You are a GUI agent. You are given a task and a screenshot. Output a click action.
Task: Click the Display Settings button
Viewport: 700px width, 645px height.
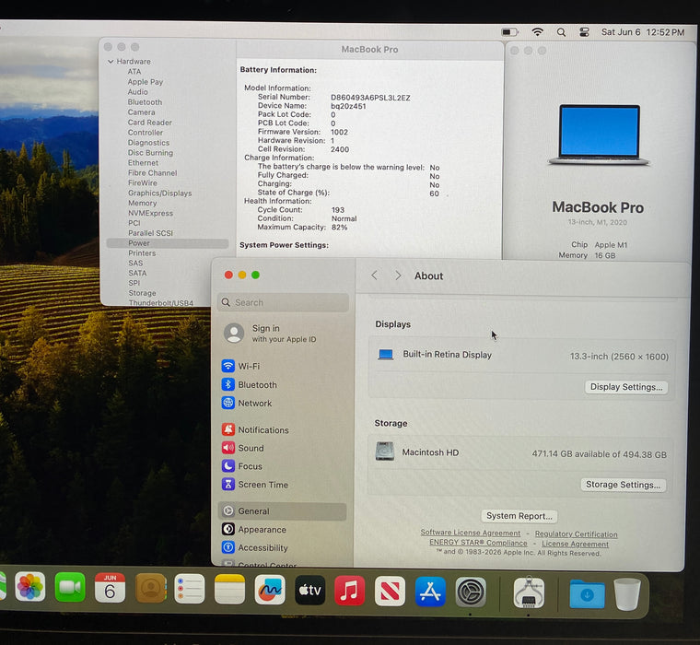click(x=626, y=387)
